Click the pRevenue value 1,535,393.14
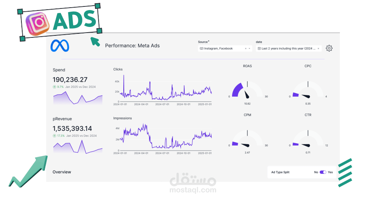The width and height of the screenshot is (386, 198). [x=72, y=129]
